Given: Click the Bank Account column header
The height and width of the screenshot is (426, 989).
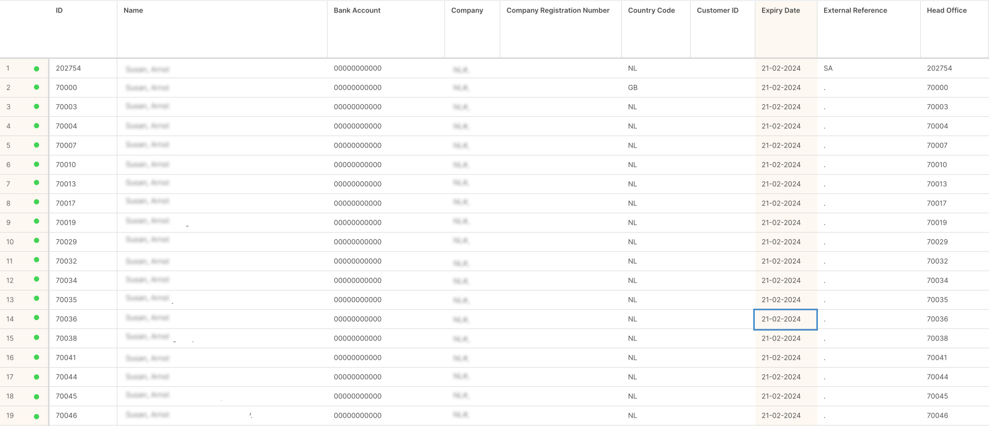Looking at the screenshot, I should (x=357, y=10).
